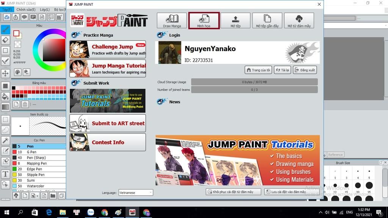Viewport: 388px width, 218px height.
Task: Open the Jump Manga Tutorial banner
Action: pyautogui.click(x=108, y=69)
